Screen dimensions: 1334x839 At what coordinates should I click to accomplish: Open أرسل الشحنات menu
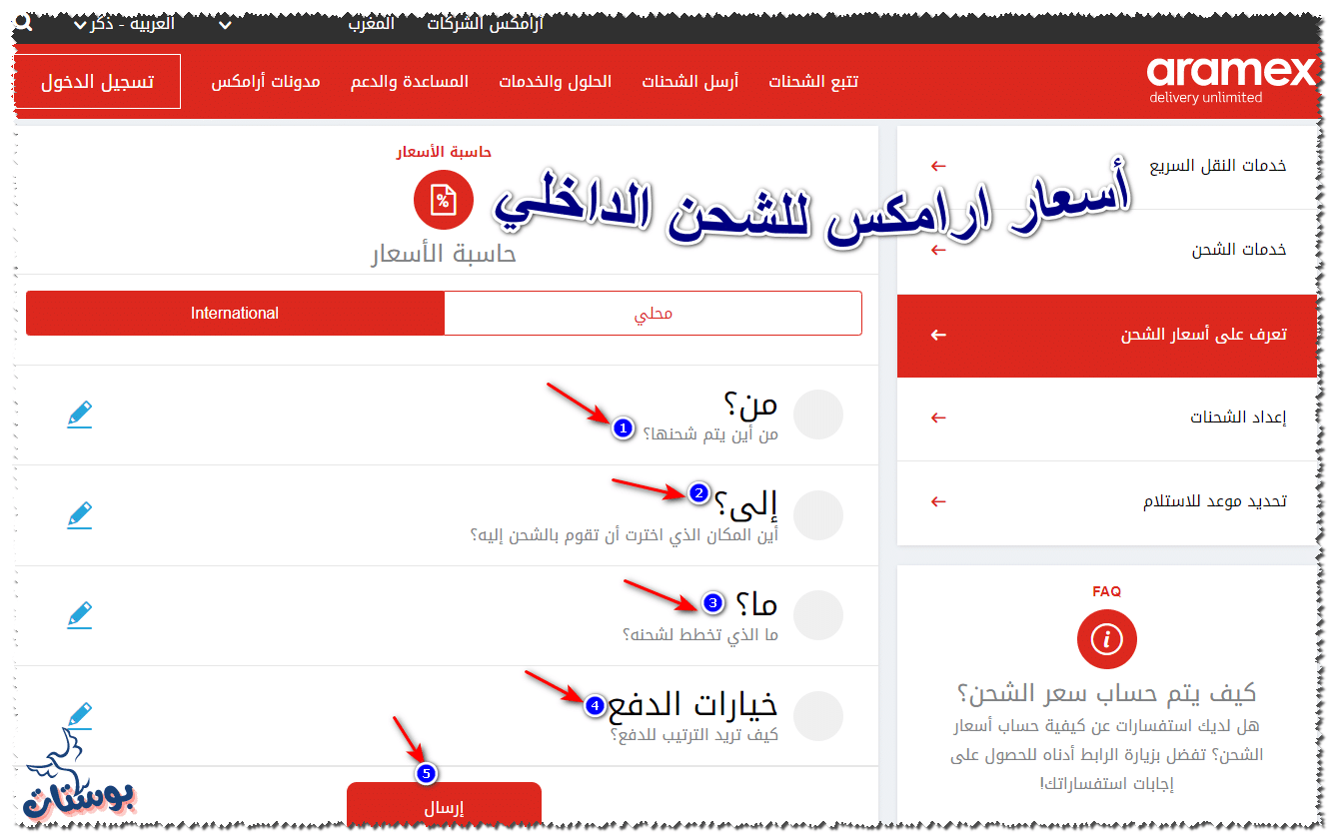[x=690, y=81]
